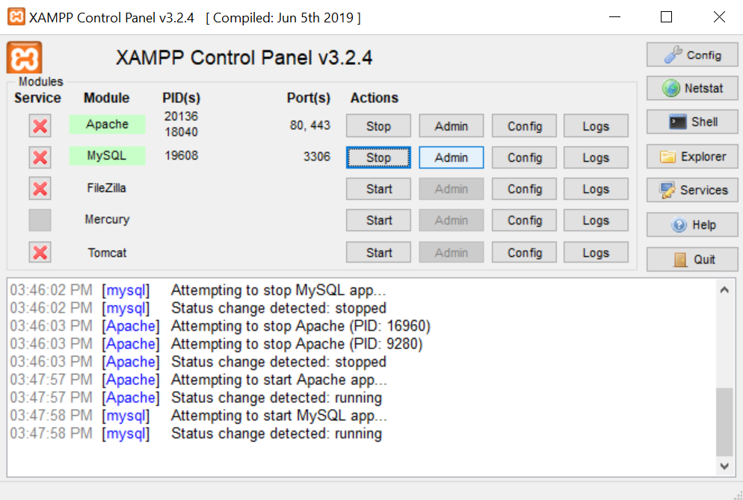Screen dimensions: 743x500
Task: View the Logs menu for Tomcat
Action: [x=596, y=253]
